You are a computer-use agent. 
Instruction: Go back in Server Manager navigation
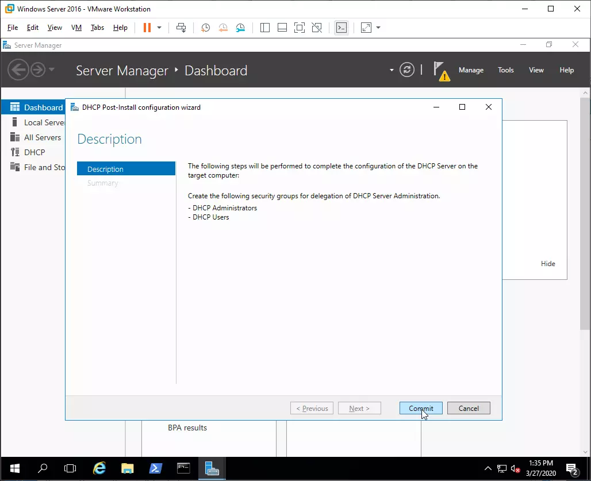[x=18, y=70]
